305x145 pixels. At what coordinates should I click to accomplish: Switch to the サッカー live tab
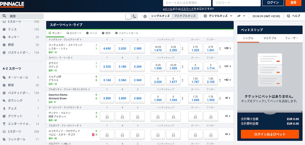point(55,33)
